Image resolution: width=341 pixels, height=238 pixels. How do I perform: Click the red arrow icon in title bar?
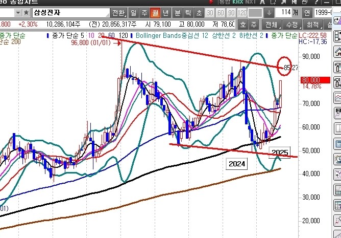point(211,2)
